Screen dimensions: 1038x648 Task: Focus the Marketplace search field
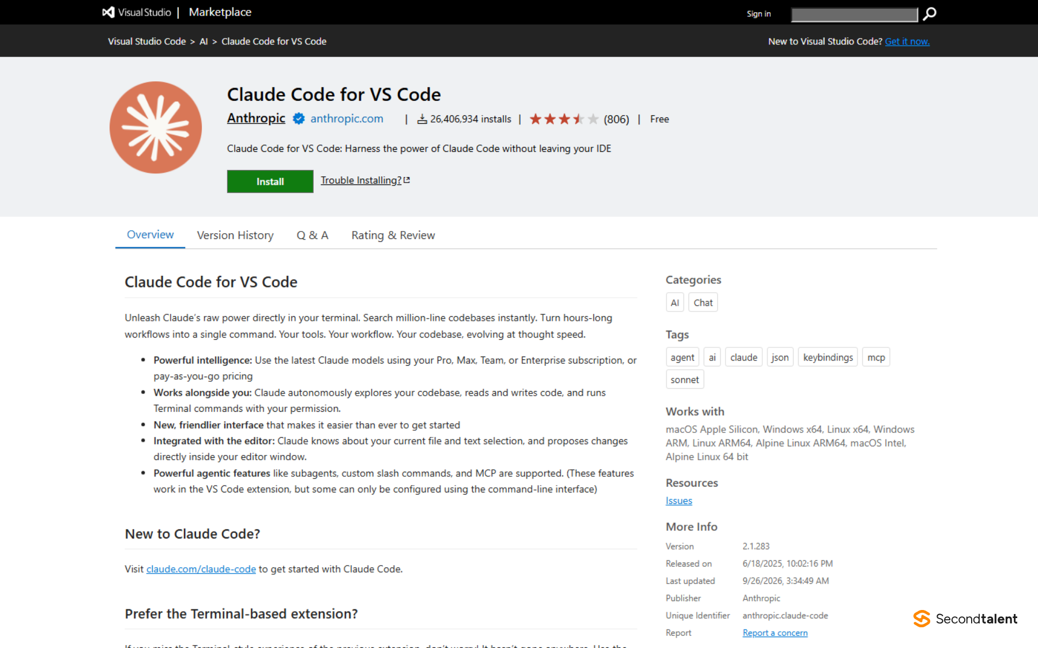(x=855, y=14)
